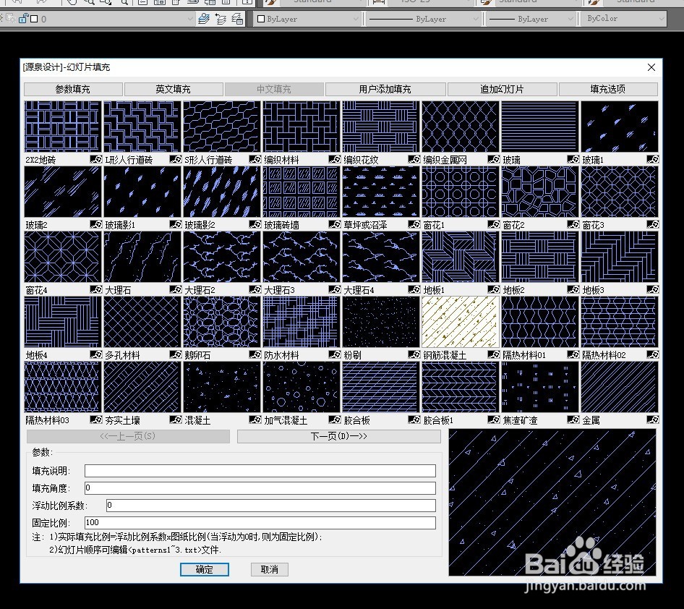Click the slide icon beside 多孔材料 label

pos(176,354)
